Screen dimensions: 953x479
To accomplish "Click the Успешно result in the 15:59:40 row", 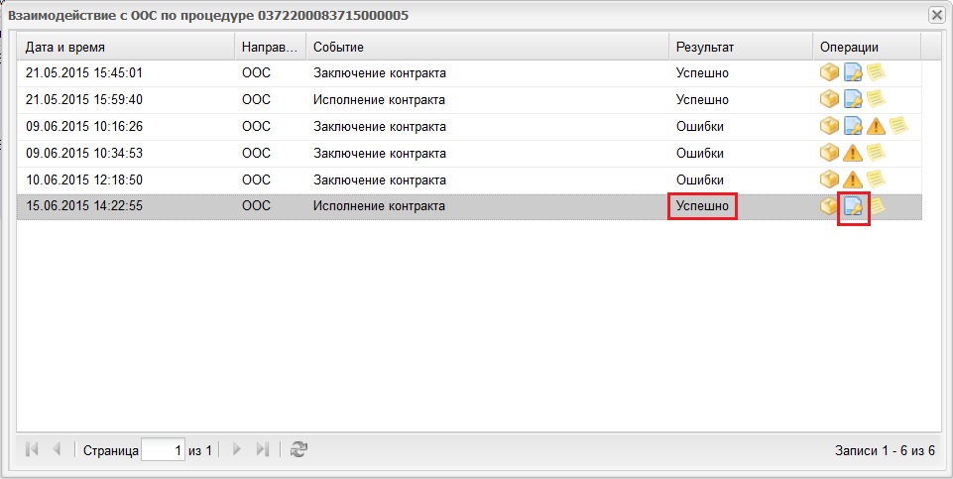I will (x=702, y=99).
